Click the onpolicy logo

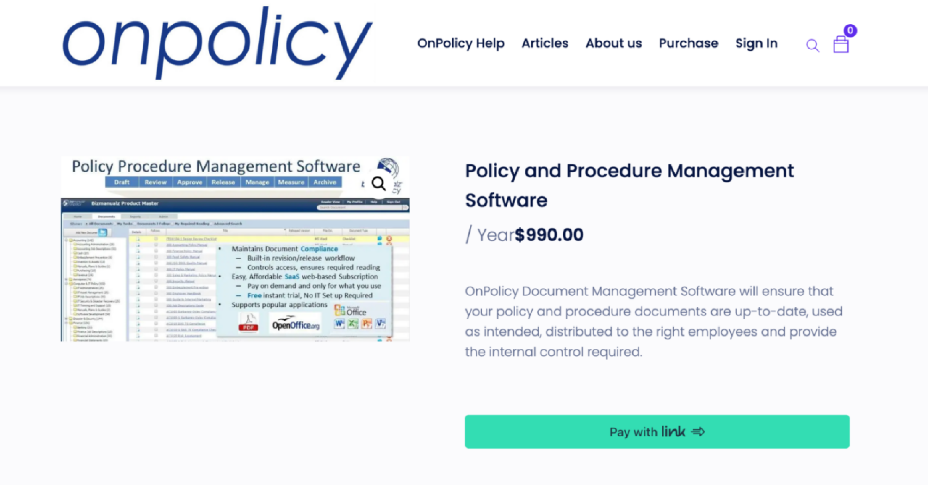pyautogui.click(x=217, y=43)
